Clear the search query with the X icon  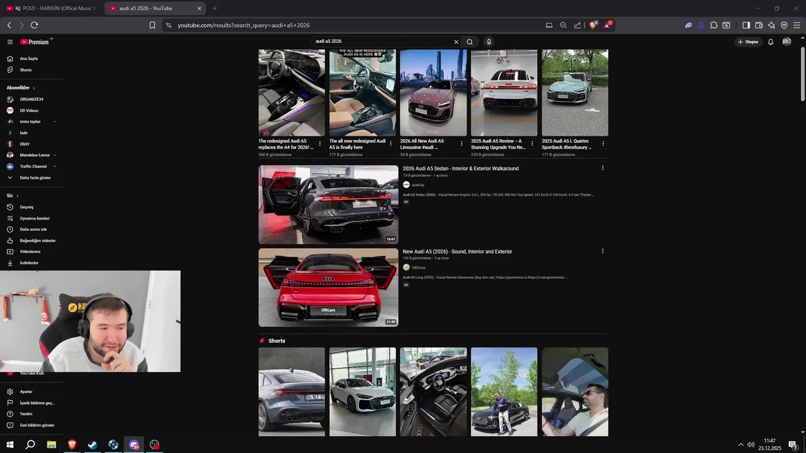click(457, 42)
